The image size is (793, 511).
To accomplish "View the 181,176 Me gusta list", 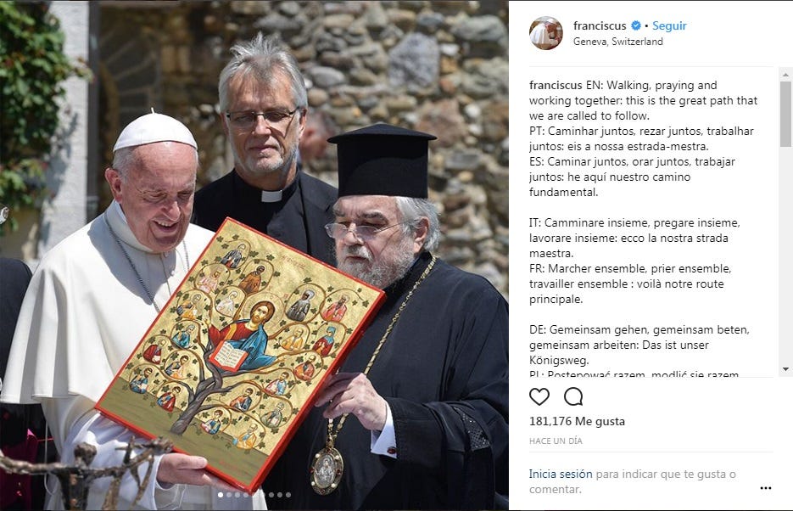I will 577,422.
